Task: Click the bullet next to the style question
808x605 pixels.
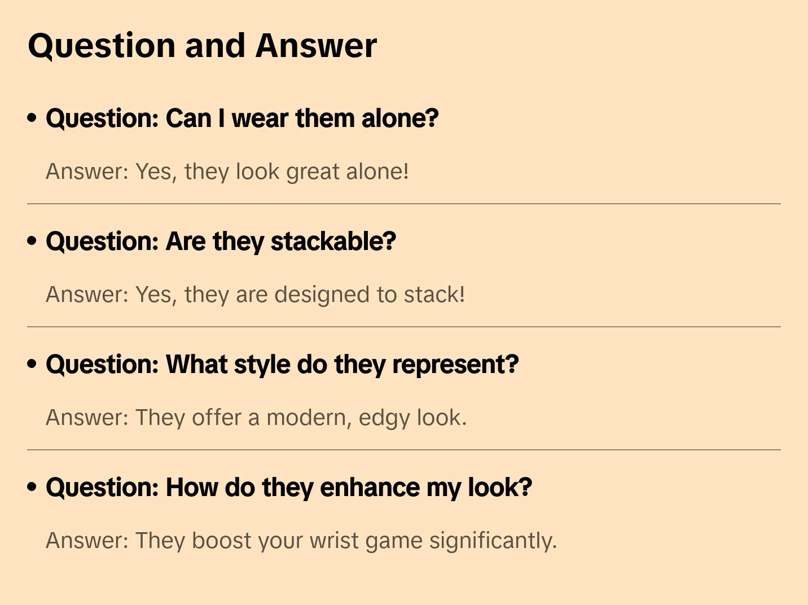Action: (x=32, y=364)
